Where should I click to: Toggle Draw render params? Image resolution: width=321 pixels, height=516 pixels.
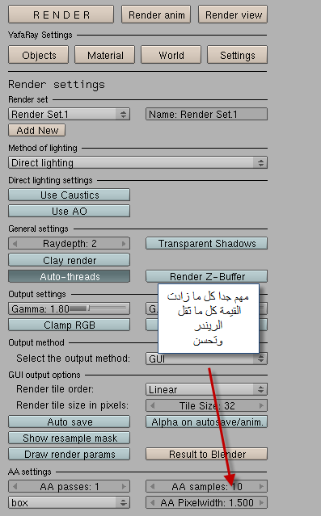point(70,454)
